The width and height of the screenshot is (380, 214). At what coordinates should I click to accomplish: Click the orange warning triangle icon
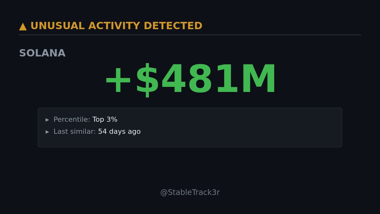tap(23, 27)
